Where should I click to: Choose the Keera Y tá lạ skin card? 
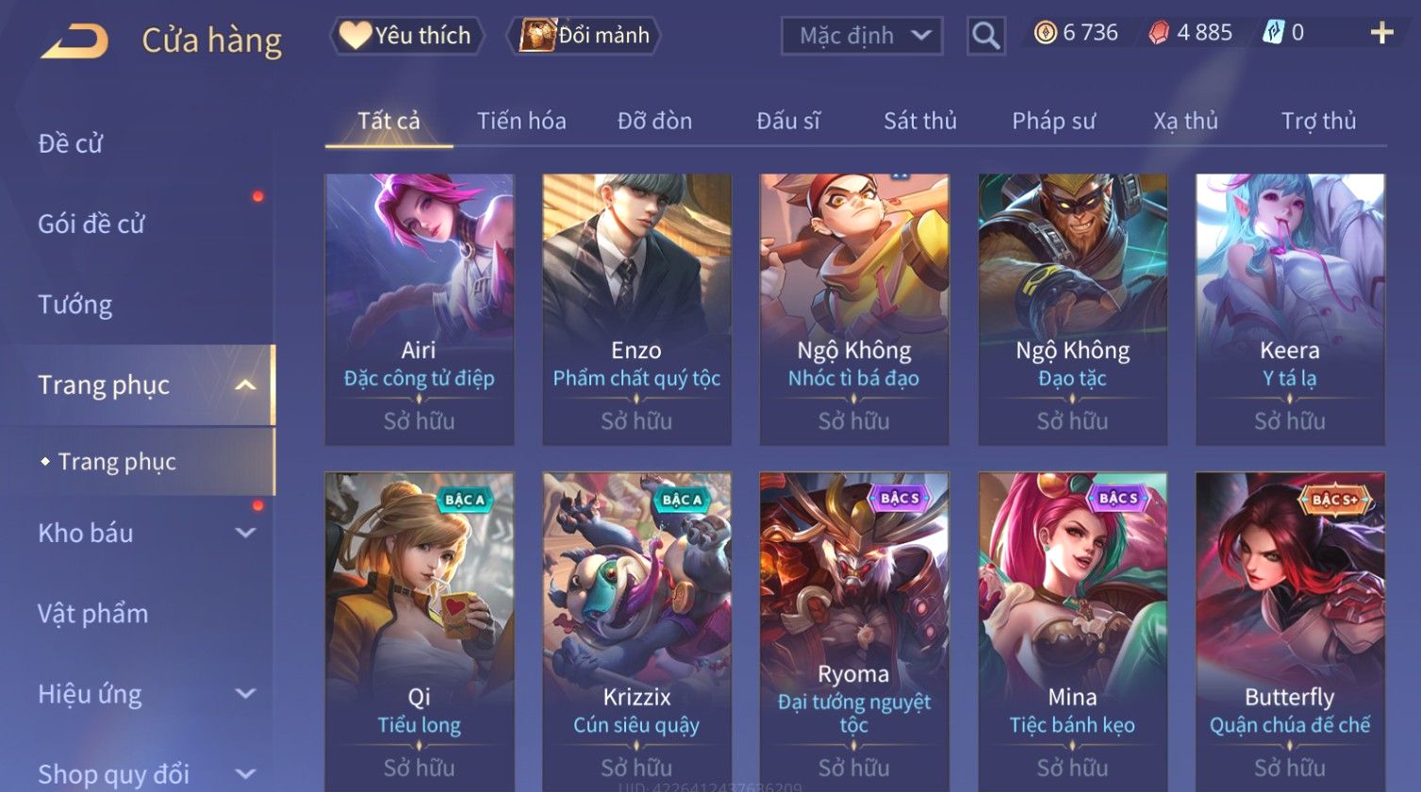1290,309
